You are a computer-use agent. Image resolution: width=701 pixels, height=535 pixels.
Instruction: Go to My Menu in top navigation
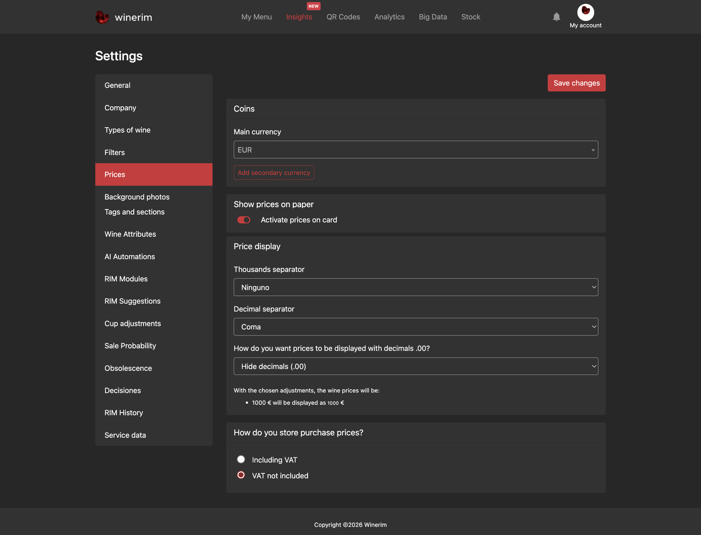(x=257, y=17)
